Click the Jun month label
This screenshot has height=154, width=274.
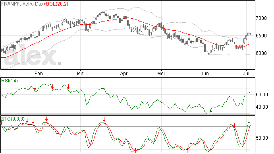tap(205, 73)
